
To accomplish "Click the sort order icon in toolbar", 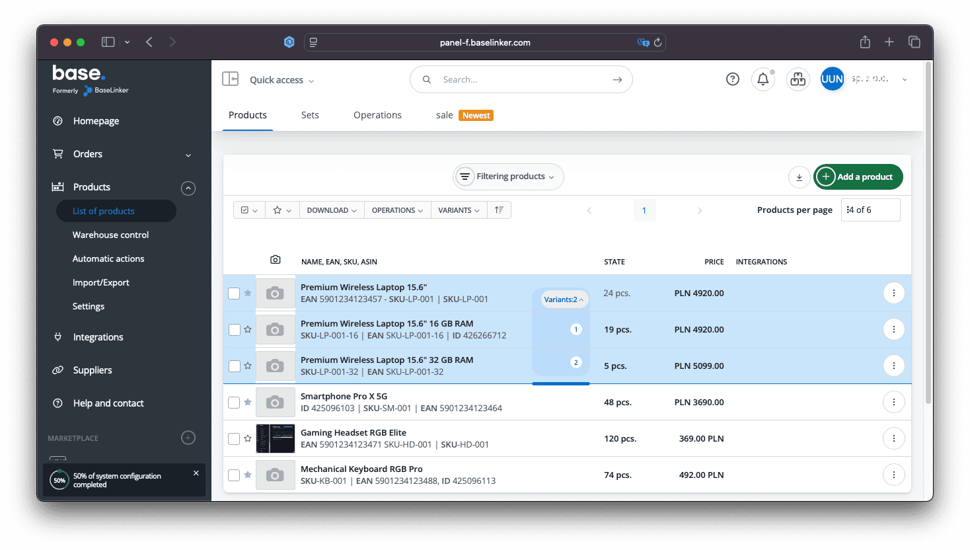I will click(499, 210).
